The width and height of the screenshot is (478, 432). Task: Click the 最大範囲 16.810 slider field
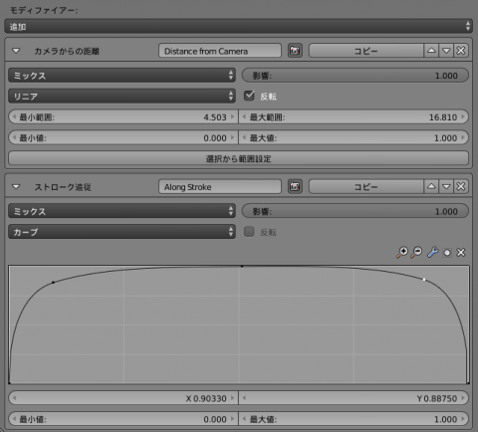point(354,116)
